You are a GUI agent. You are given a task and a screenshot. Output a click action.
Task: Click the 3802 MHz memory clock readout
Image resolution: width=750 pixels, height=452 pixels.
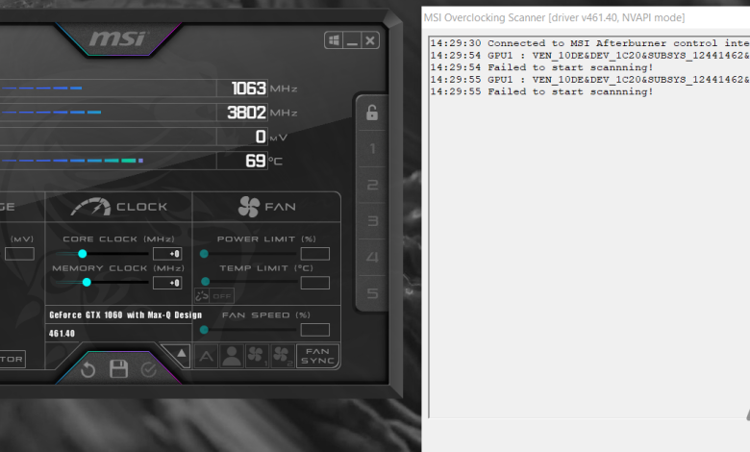coord(246,113)
